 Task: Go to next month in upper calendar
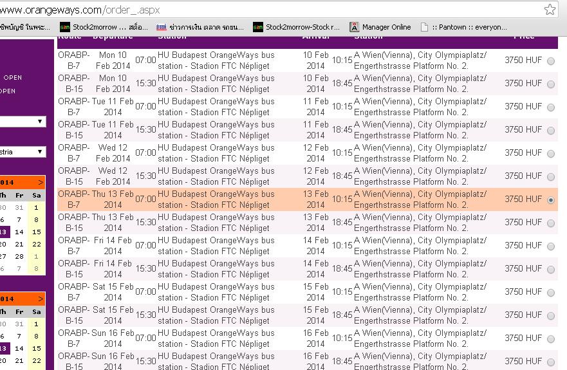(41, 182)
